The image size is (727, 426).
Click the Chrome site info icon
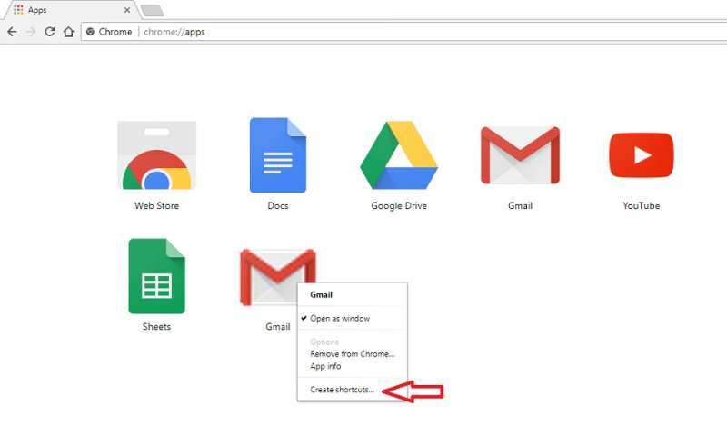pyautogui.click(x=91, y=32)
